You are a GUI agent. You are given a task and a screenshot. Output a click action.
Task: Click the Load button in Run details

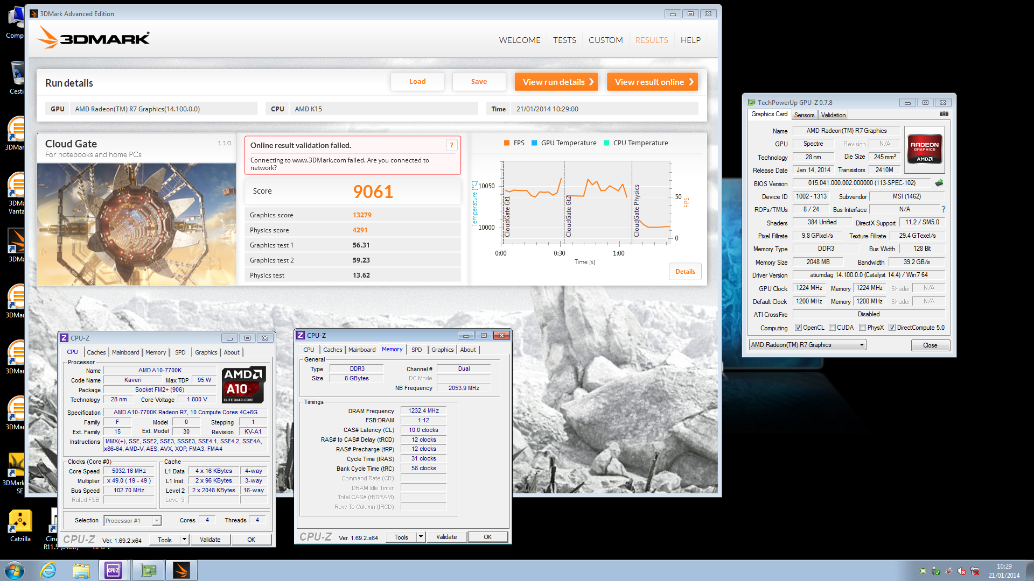click(417, 82)
